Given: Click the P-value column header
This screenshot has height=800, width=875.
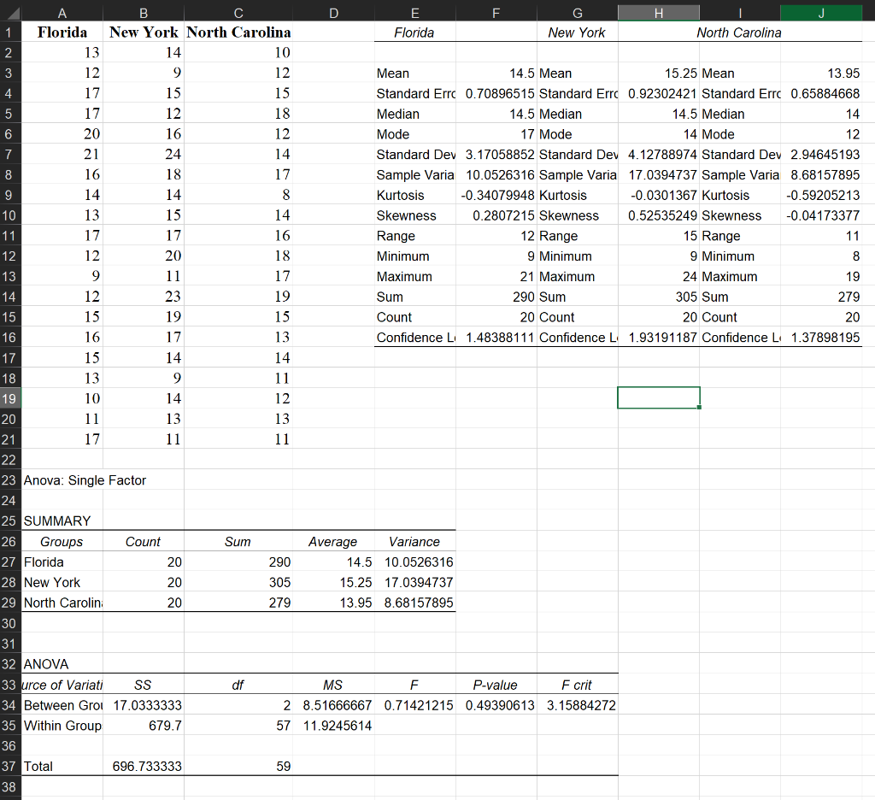Looking at the screenshot, I should point(495,685).
